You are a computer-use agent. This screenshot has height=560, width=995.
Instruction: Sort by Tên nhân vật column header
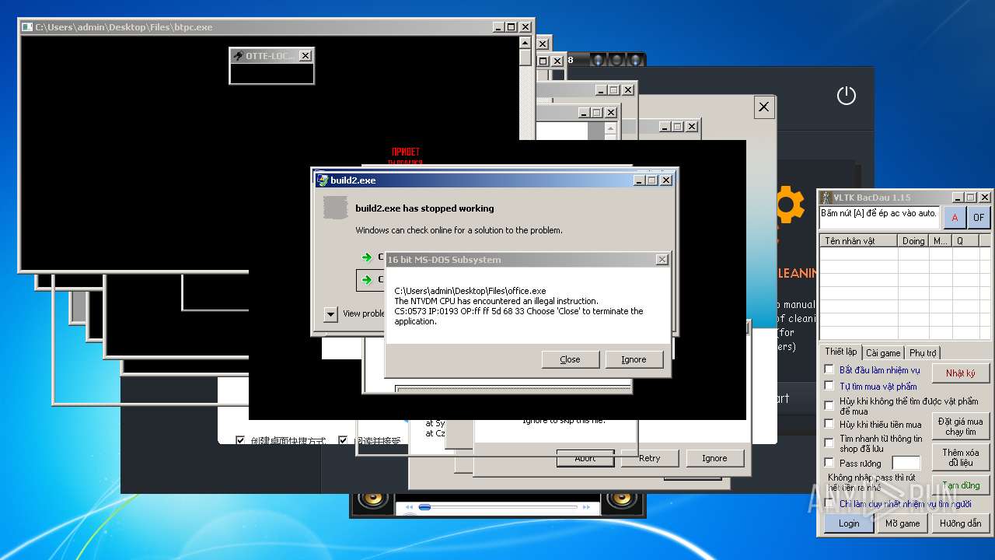coord(859,241)
